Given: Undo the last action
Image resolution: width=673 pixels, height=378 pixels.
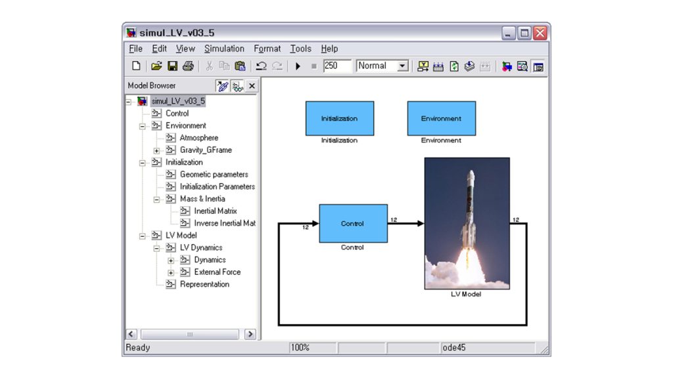Looking at the screenshot, I should 261,66.
